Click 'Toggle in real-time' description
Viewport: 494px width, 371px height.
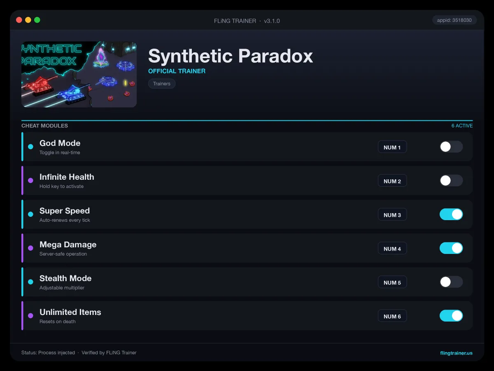point(60,153)
